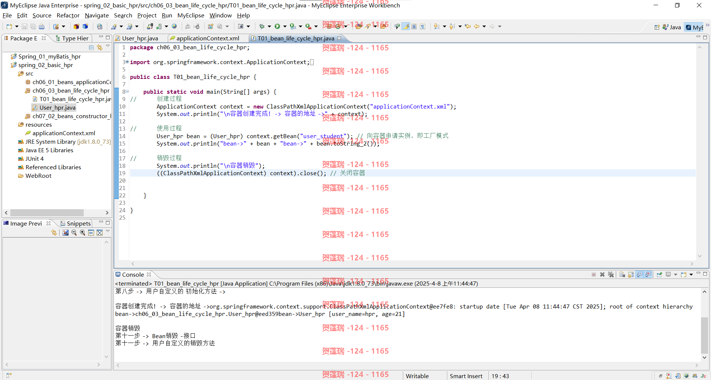Open the Refactor menu
This screenshot has width=711, height=380.
pyautogui.click(x=68, y=15)
